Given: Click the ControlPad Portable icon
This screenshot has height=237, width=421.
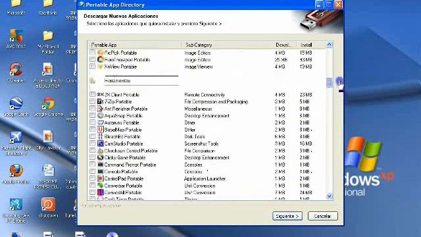Looking at the screenshot, I should point(101,178).
